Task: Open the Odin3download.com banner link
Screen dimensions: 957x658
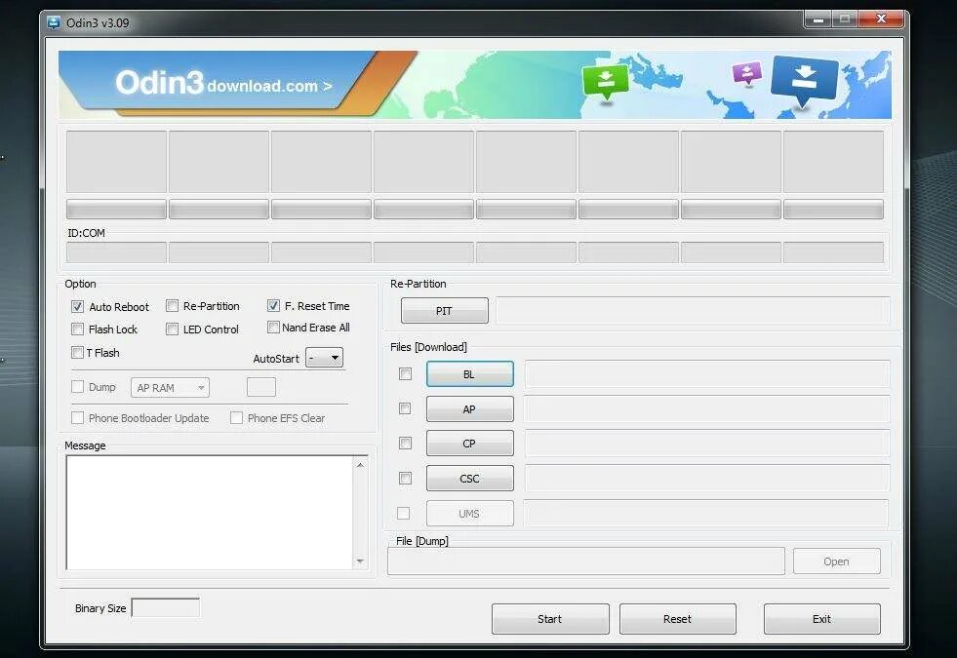Action: pyautogui.click(x=224, y=84)
